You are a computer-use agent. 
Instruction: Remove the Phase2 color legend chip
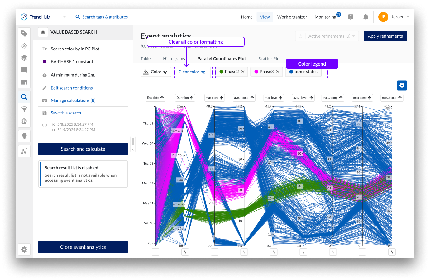point(243,72)
